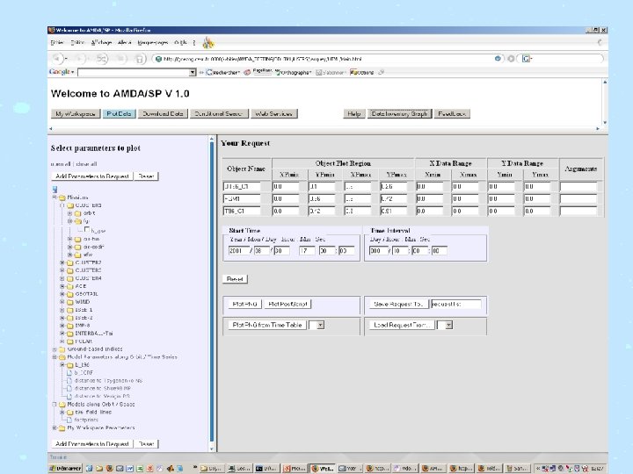Click the footprints document icon
Screen dimensions: 633x474
pyautogui.click(x=69, y=420)
